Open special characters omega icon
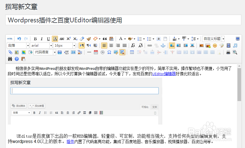245x148 pixels. pyautogui.click(x=109, y=52)
